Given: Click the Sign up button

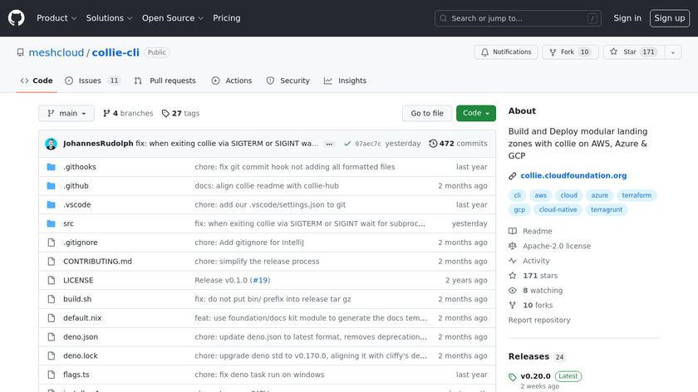Looking at the screenshot, I should (x=670, y=18).
